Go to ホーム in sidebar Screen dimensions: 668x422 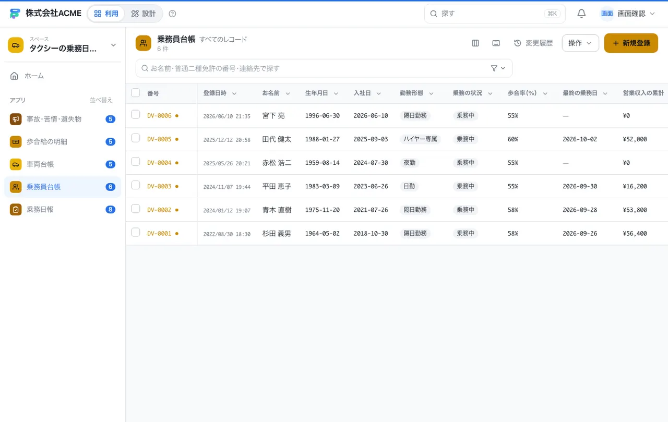tap(63, 76)
